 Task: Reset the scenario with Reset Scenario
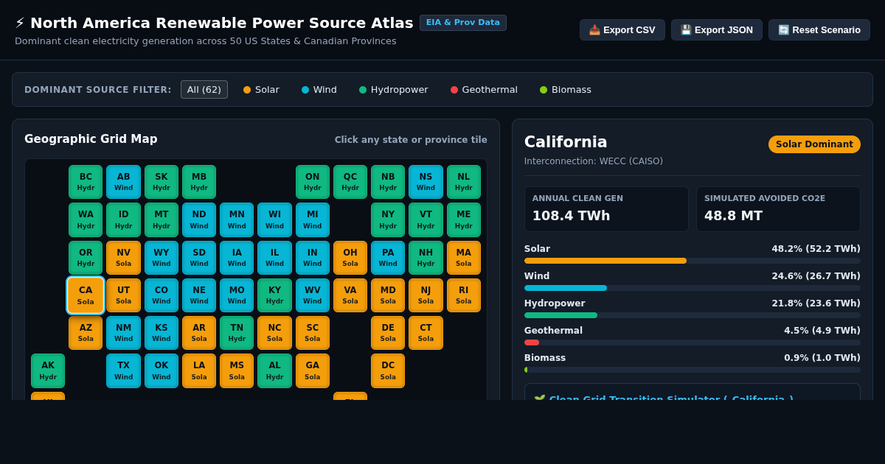[x=819, y=30]
